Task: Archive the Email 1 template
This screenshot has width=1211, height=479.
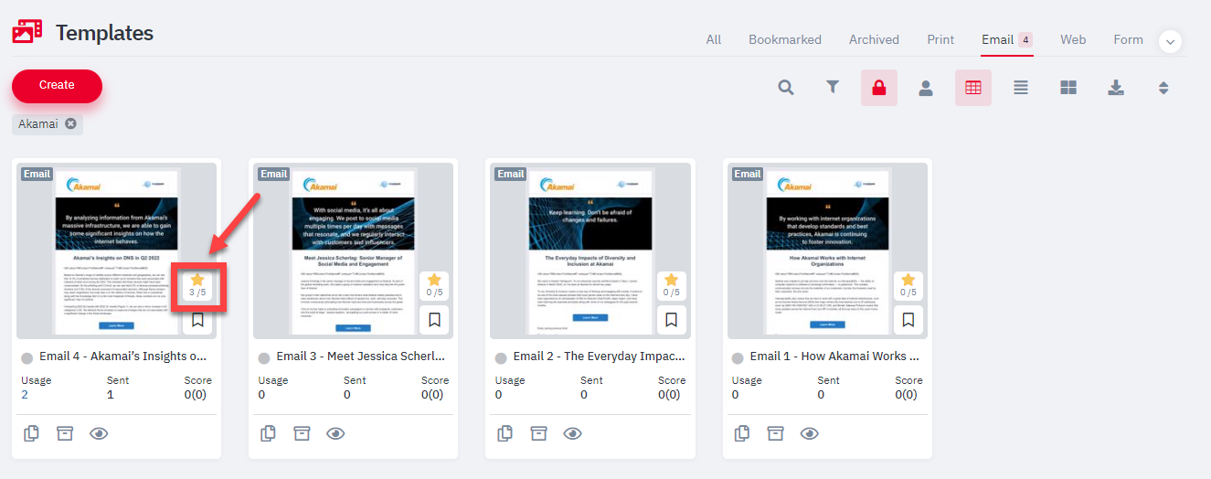Action: (x=775, y=433)
